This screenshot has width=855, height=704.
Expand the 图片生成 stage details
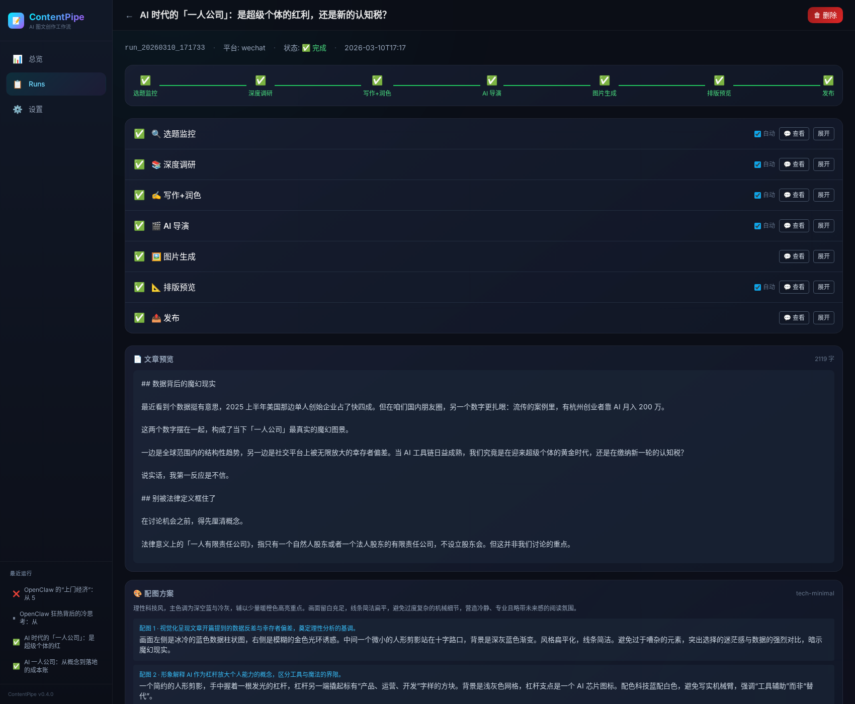pyautogui.click(x=823, y=256)
